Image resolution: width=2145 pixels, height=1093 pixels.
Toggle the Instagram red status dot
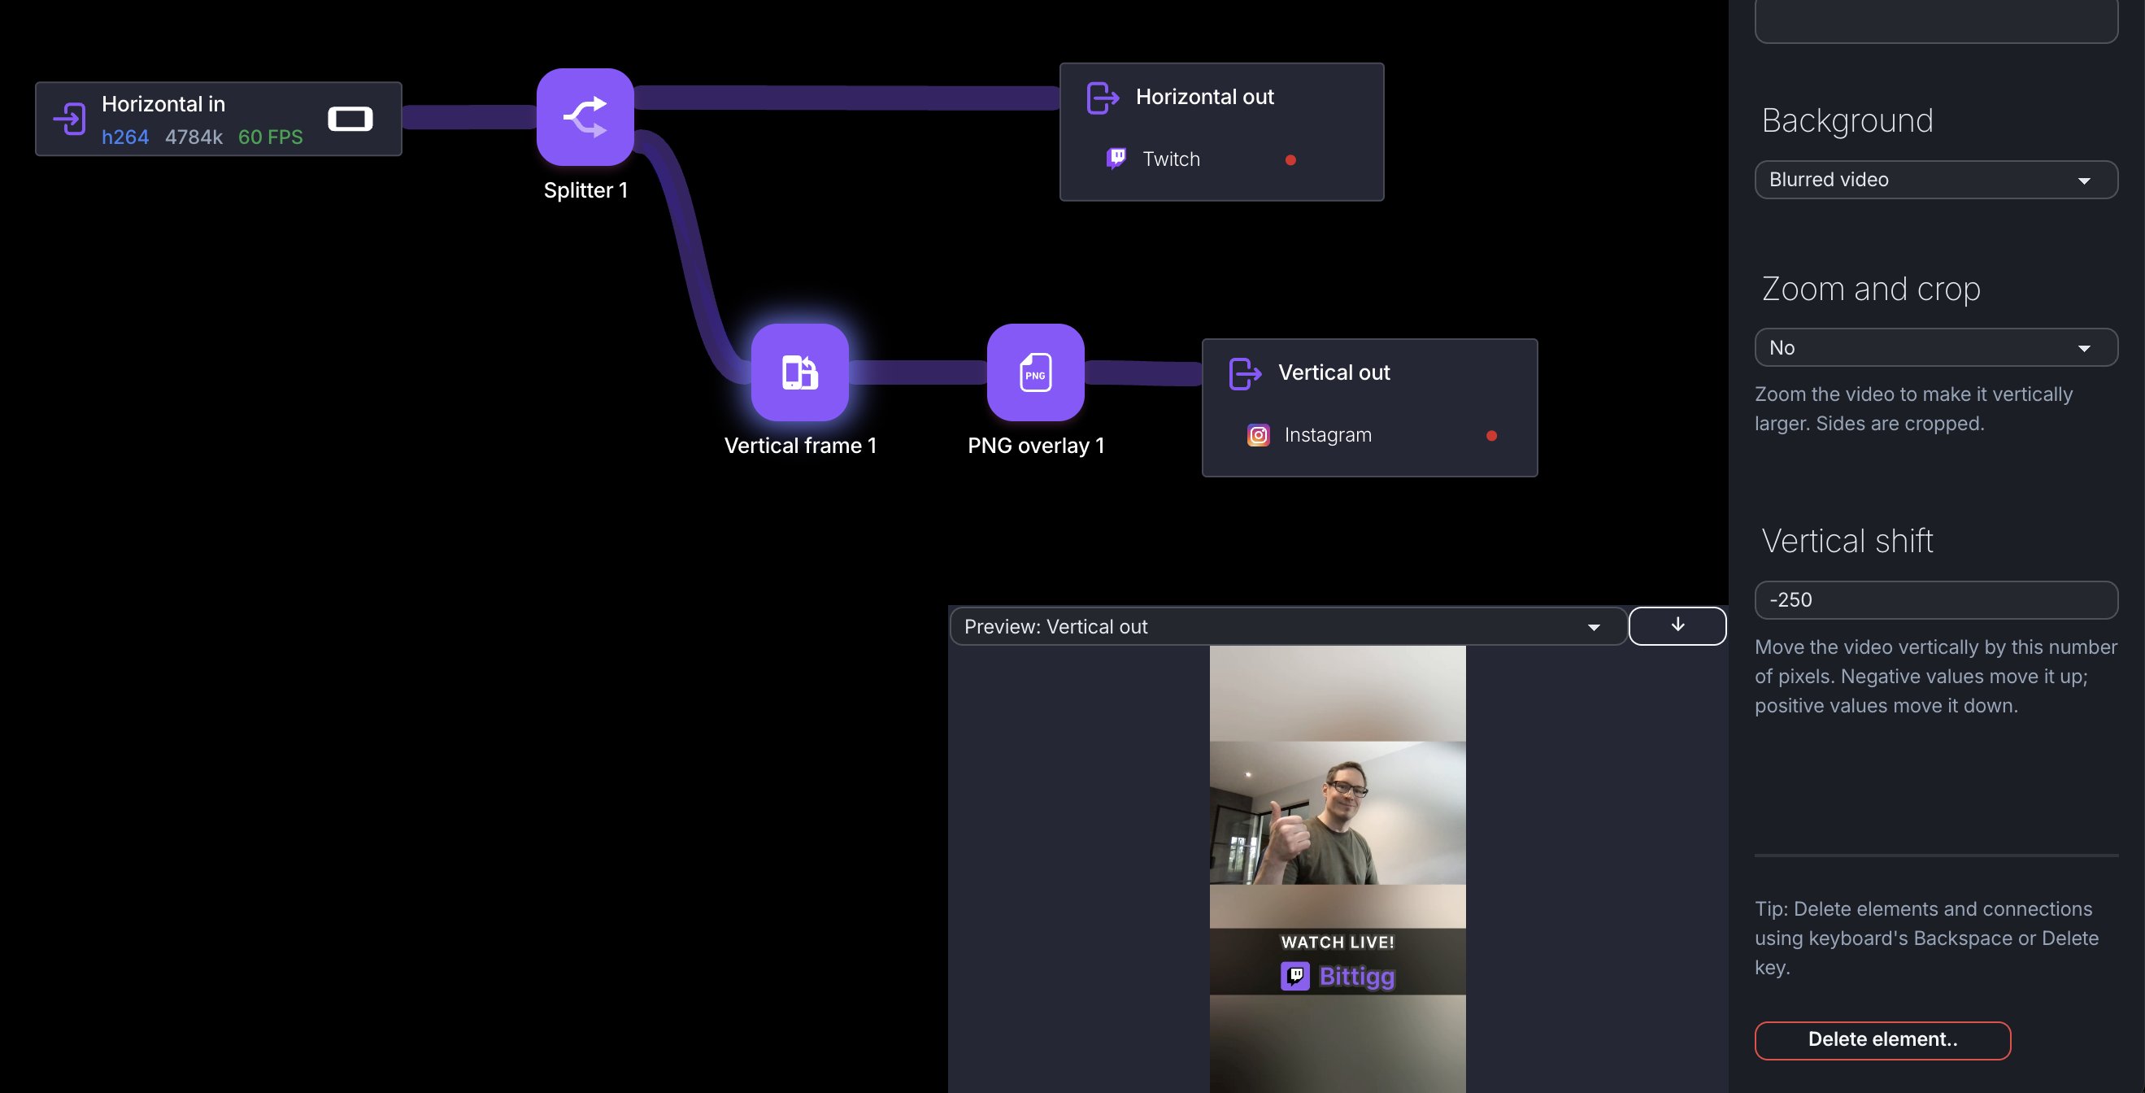[x=1490, y=436]
